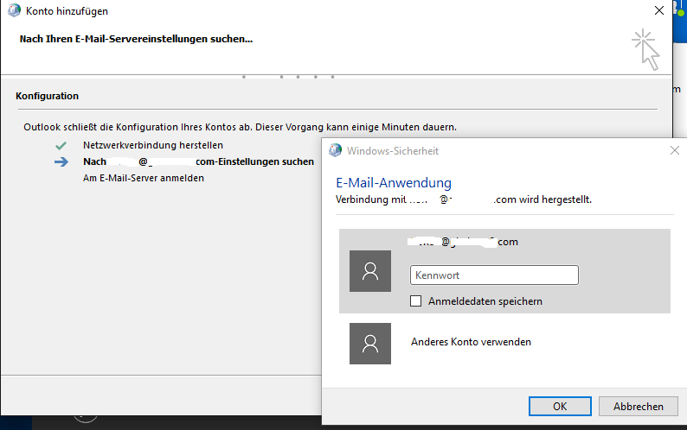Click the wizard cursor sparkle icon
This screenshot has height=430, width=687.
(x=645, y=50)
